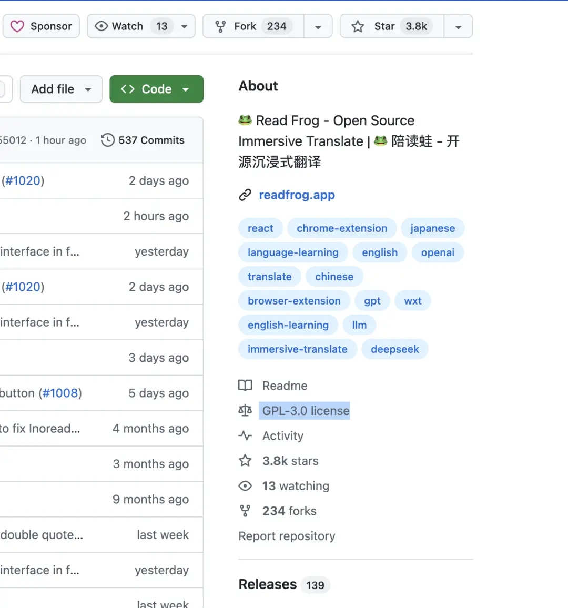568x608 pixels.
Task: Click the link icon beside readfrog.app
Action: [245, 195]
